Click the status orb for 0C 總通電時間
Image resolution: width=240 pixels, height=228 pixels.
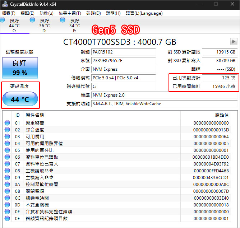pos(7,198)
